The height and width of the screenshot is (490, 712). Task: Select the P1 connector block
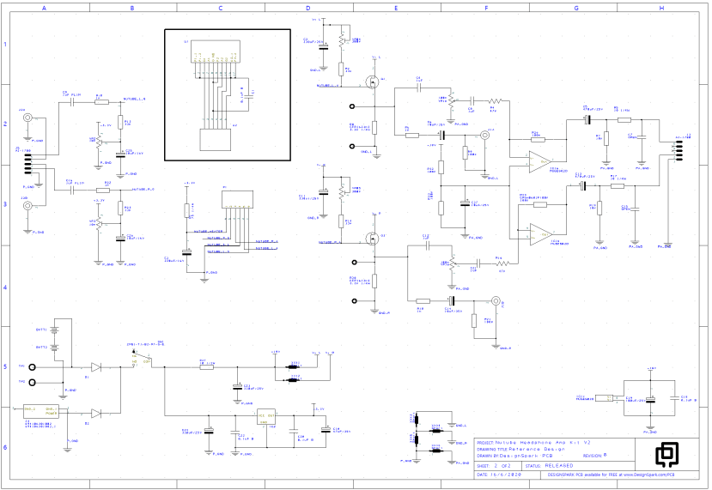pos(237,200)
